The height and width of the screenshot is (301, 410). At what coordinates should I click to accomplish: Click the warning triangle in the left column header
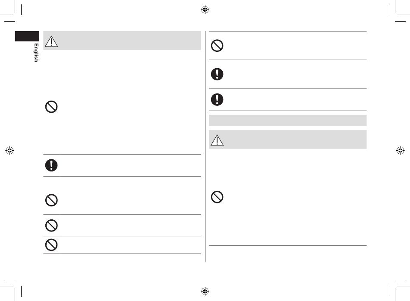pyautogui.click(x=51, y=41)
